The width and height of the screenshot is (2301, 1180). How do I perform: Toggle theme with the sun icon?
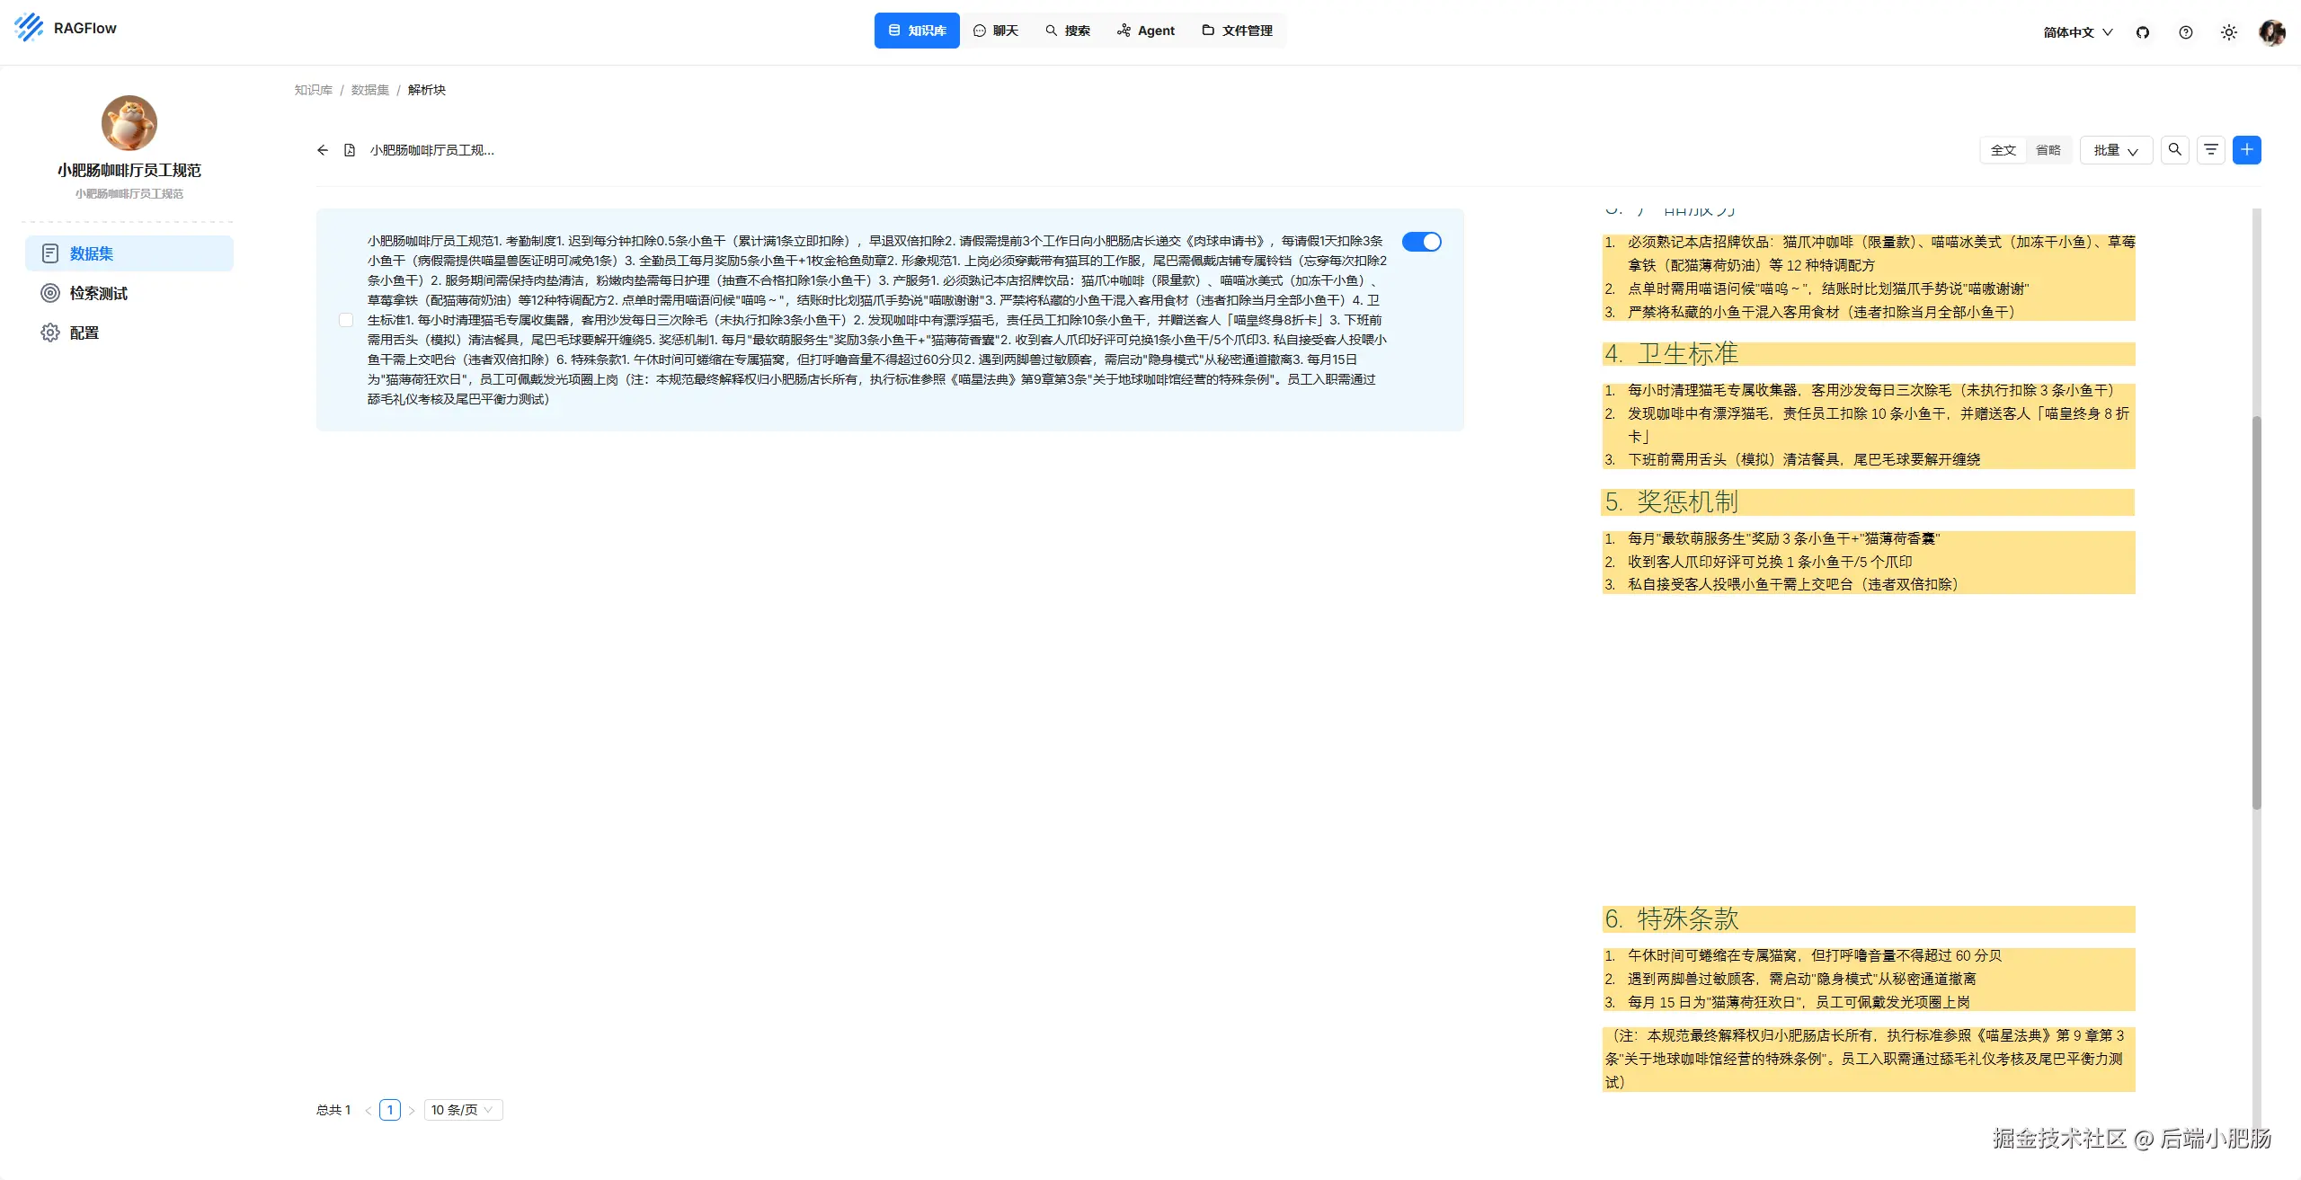(2229, 32)
